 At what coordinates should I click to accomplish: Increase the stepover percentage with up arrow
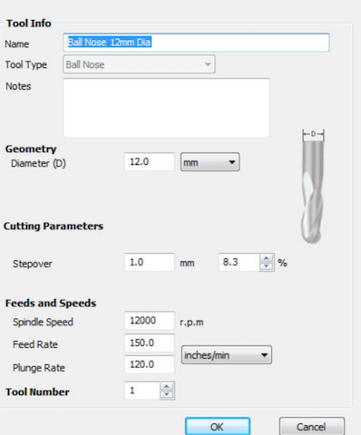267,258
